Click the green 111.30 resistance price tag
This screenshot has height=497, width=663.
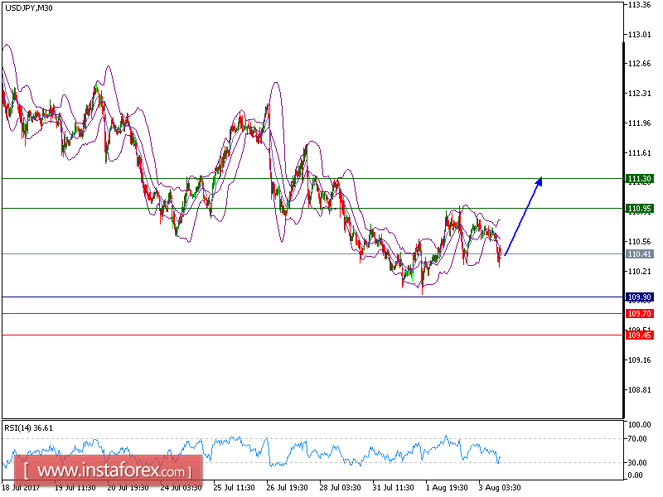tap(638, 177)
